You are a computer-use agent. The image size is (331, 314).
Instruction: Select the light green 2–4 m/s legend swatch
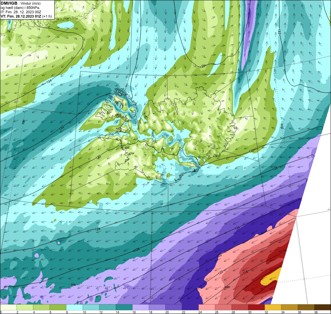25,307
